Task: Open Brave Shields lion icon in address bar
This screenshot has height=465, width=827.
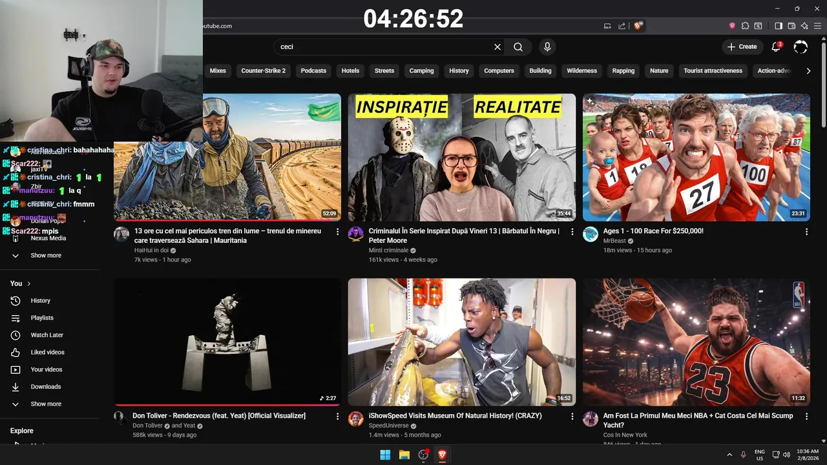Action: [638, 26]
